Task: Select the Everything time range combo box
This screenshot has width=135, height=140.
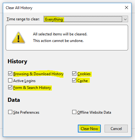Action: coord(86,19)
